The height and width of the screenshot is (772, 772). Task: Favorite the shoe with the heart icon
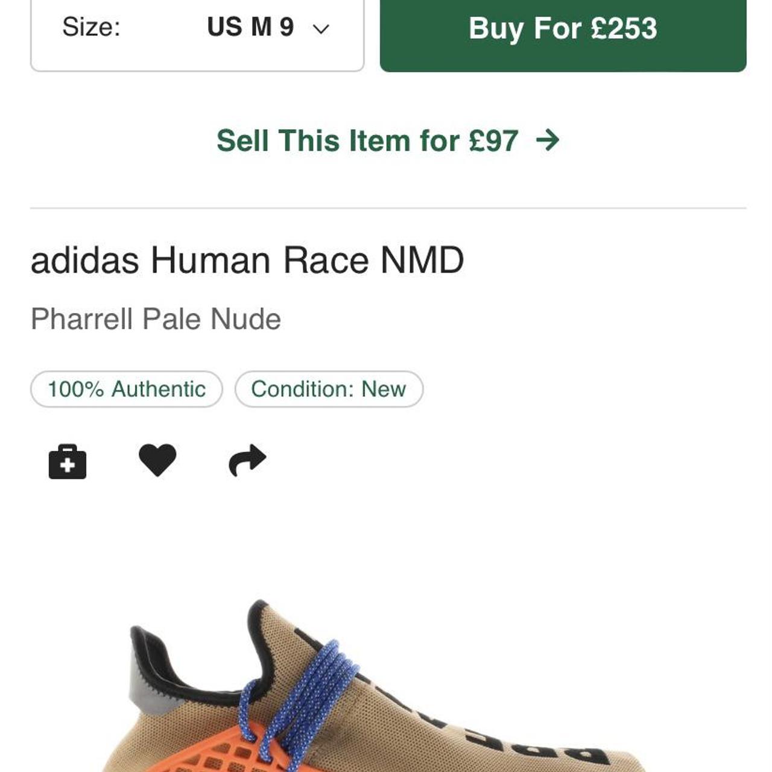157,460
